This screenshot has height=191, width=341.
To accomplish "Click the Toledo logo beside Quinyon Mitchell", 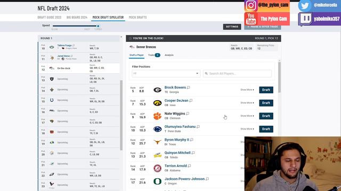I will click(158, 155).
